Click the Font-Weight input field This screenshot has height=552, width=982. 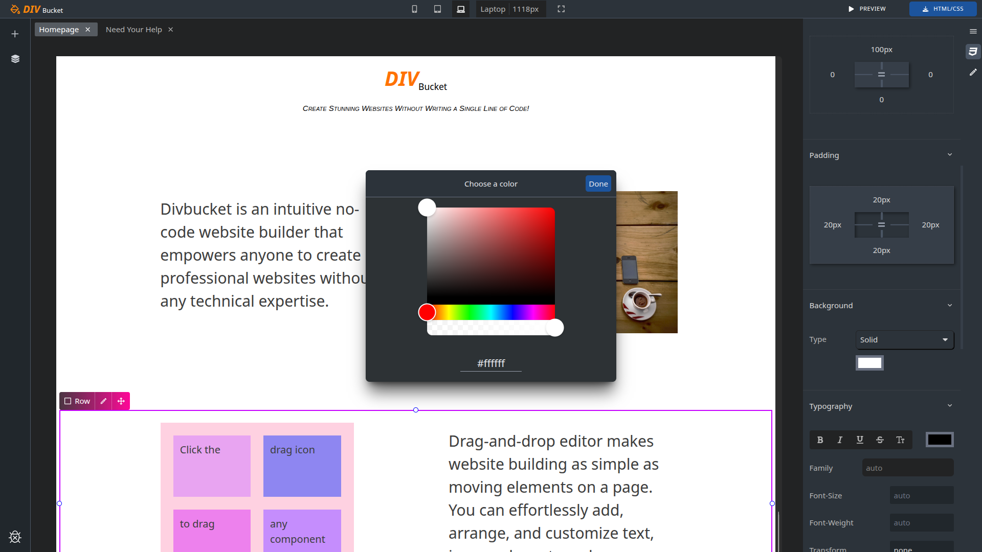pyautogui.click(x=922, y=522)
